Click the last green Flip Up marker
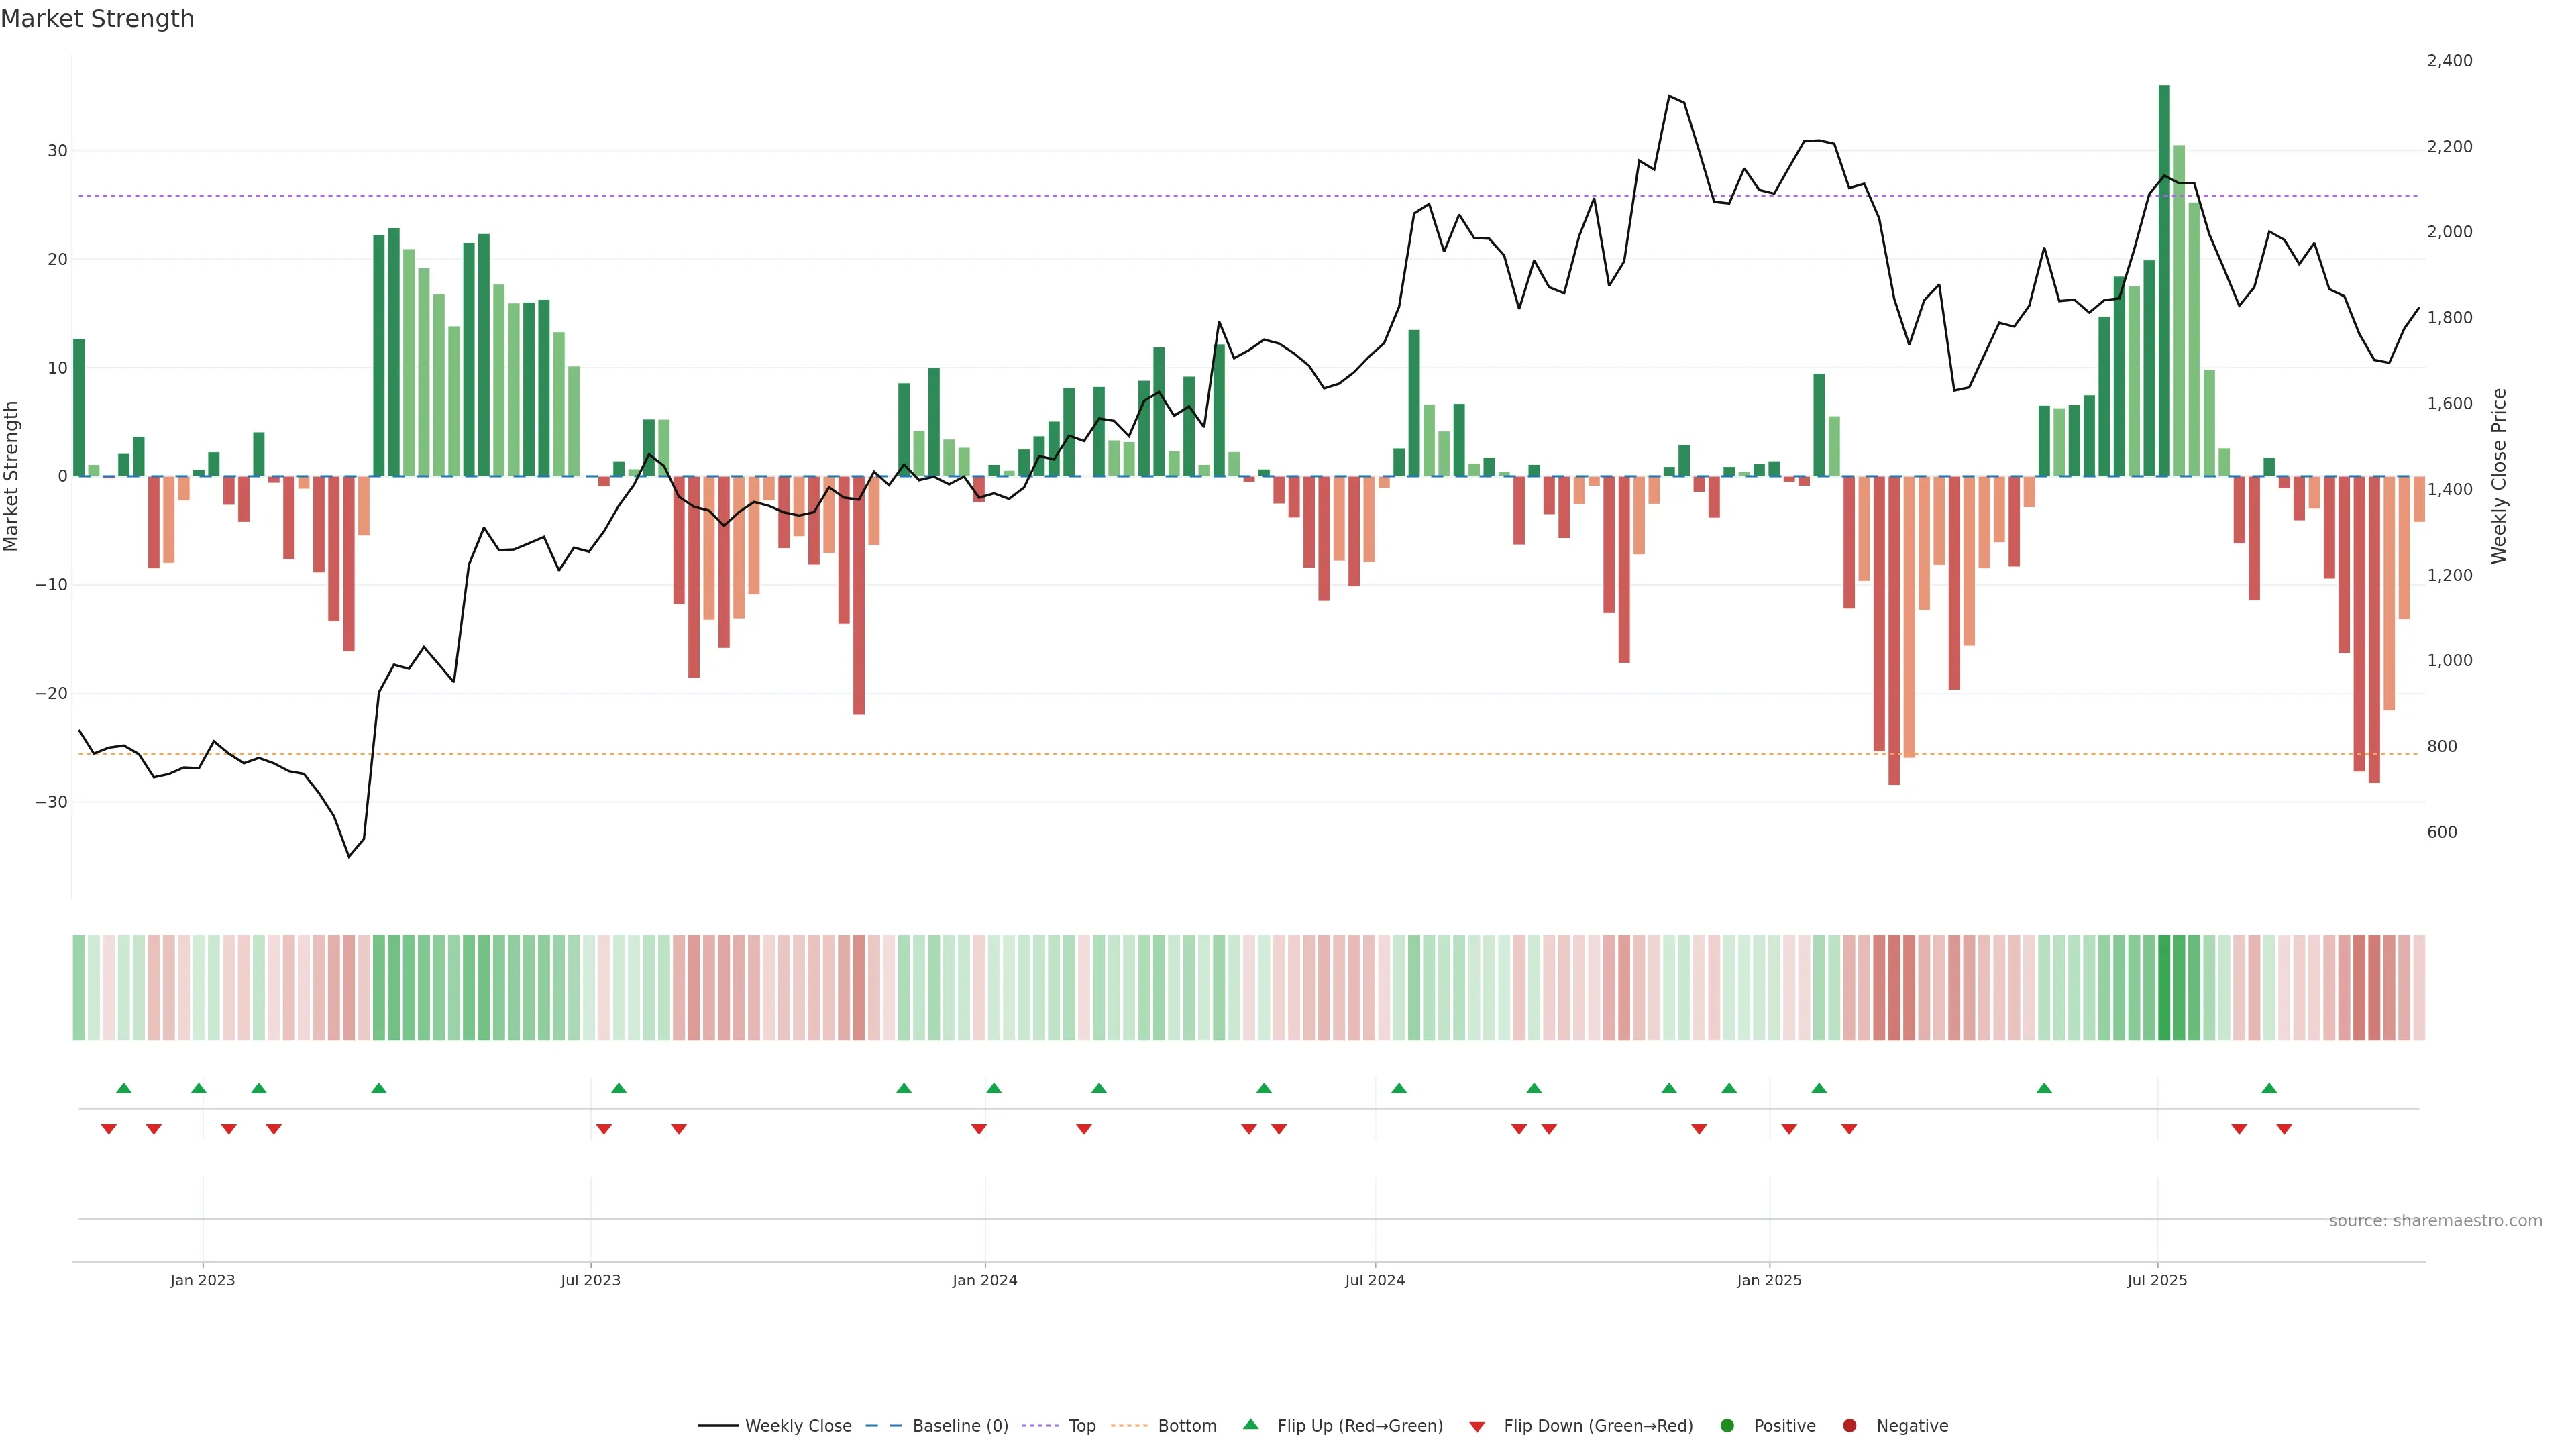Screen dimensions: 2576x1449 click(2269, 1088)
